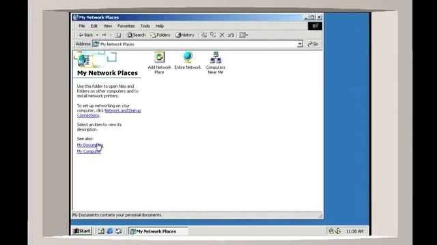Open the File menu
The width and height of the screenshot is (437, 245).
pyautogui.click(x=82, y=26)
